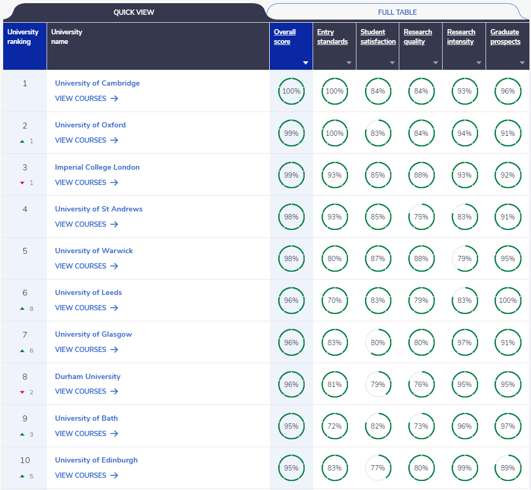Screen dimensions: 531x490
Task: Click the Student satisfaction sort arrow
Action: pos(392,62)
